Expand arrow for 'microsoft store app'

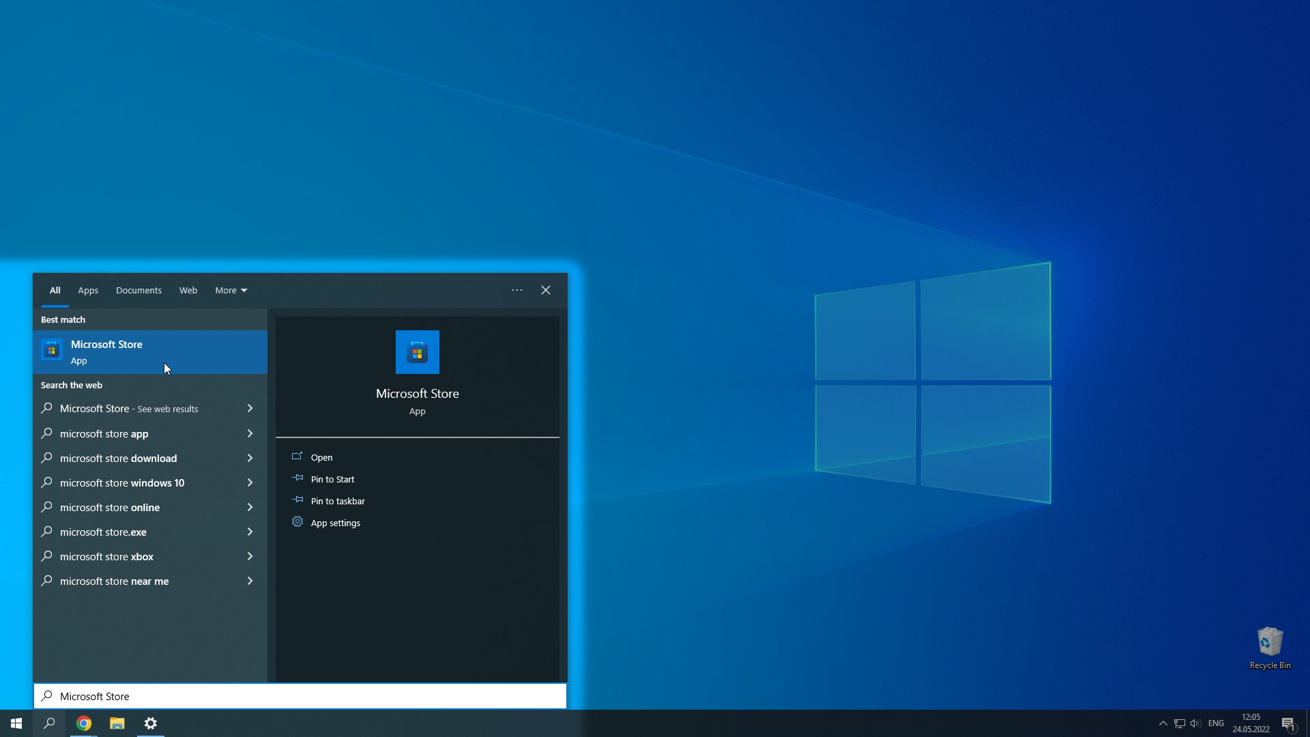pos(250,433)
